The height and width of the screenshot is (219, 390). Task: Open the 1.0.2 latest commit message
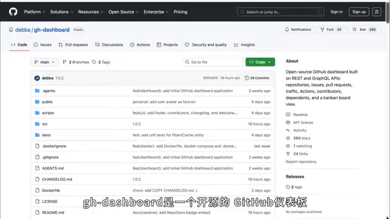[60, 78]
